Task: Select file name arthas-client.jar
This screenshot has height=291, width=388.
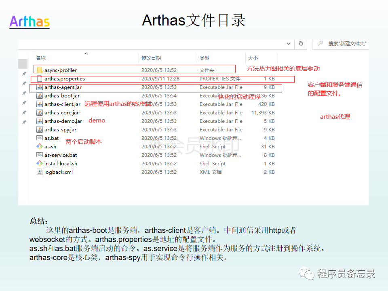Action: coord(62,104)
